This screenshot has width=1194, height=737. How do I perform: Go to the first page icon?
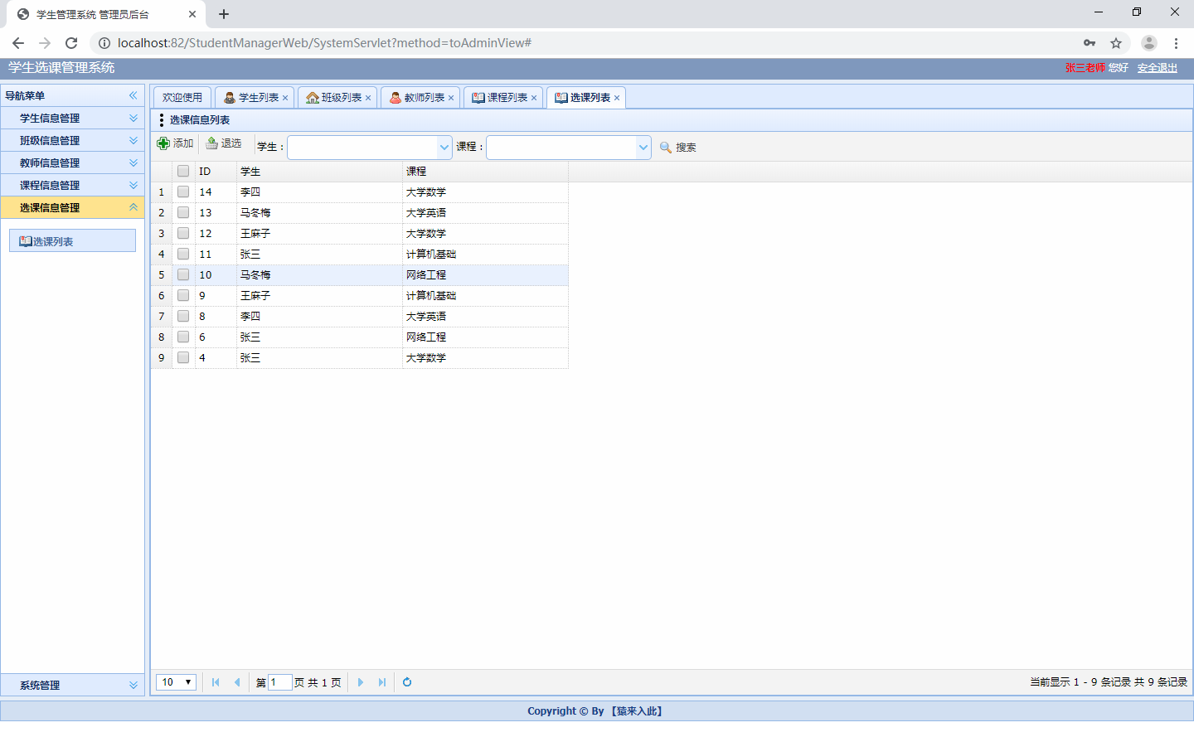pos(216,682)
